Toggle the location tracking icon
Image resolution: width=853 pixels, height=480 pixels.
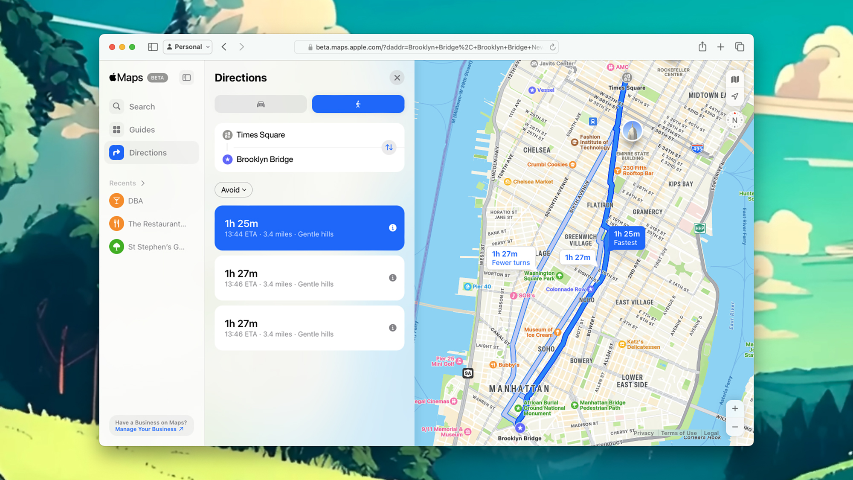735,96
